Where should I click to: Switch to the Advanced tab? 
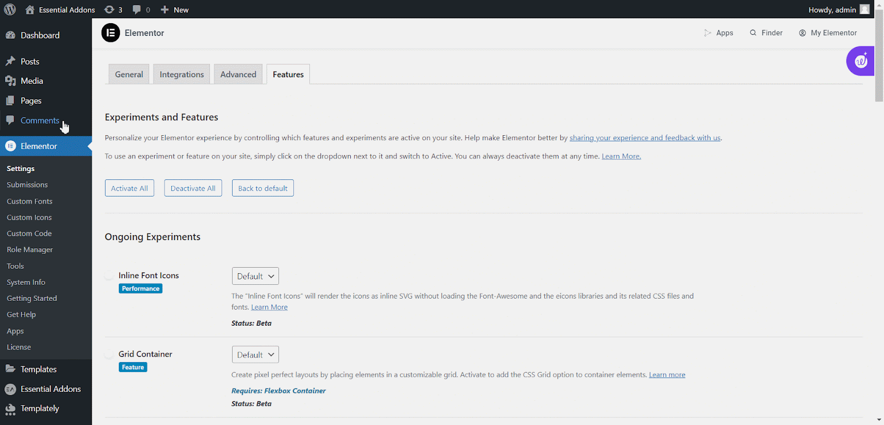pyautogui.click(x=238, y=75)
